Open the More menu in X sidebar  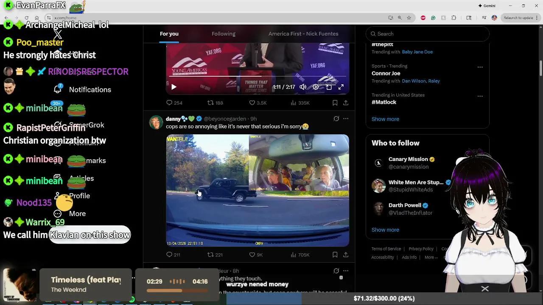click(x=70, y=213)
